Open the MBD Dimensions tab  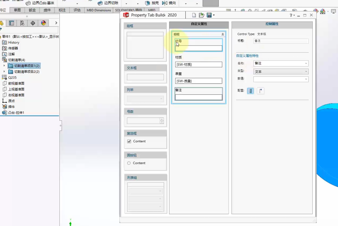[98, 10]
